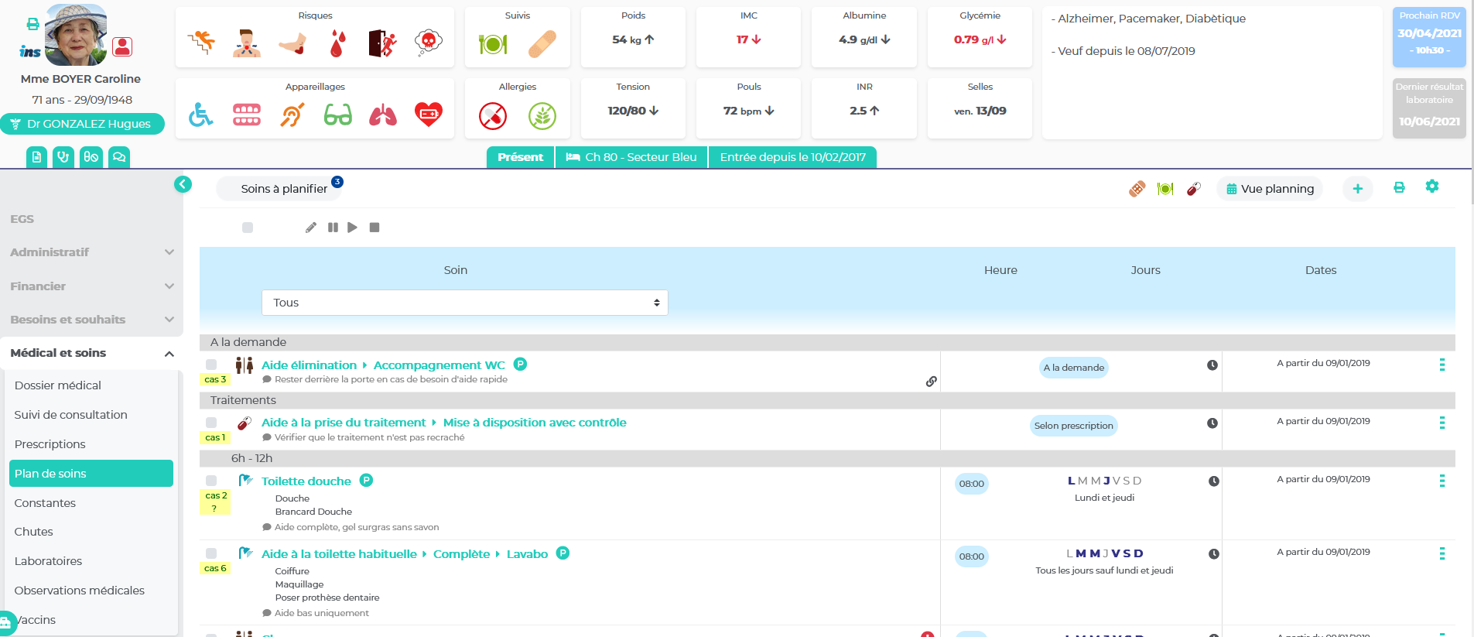This screenshot has height=637, width=1474.
Task: Click the link icon on Aide élimination row
Action: 931,382
